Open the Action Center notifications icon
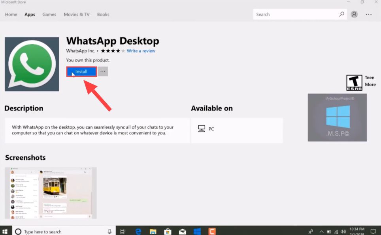The height and width of the screenshot is (235, 381). coord(373,231)
